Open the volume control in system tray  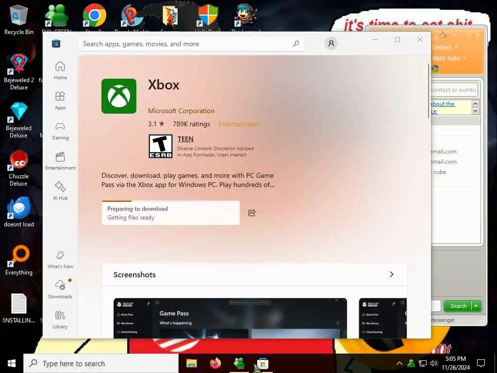coord(434,363)
